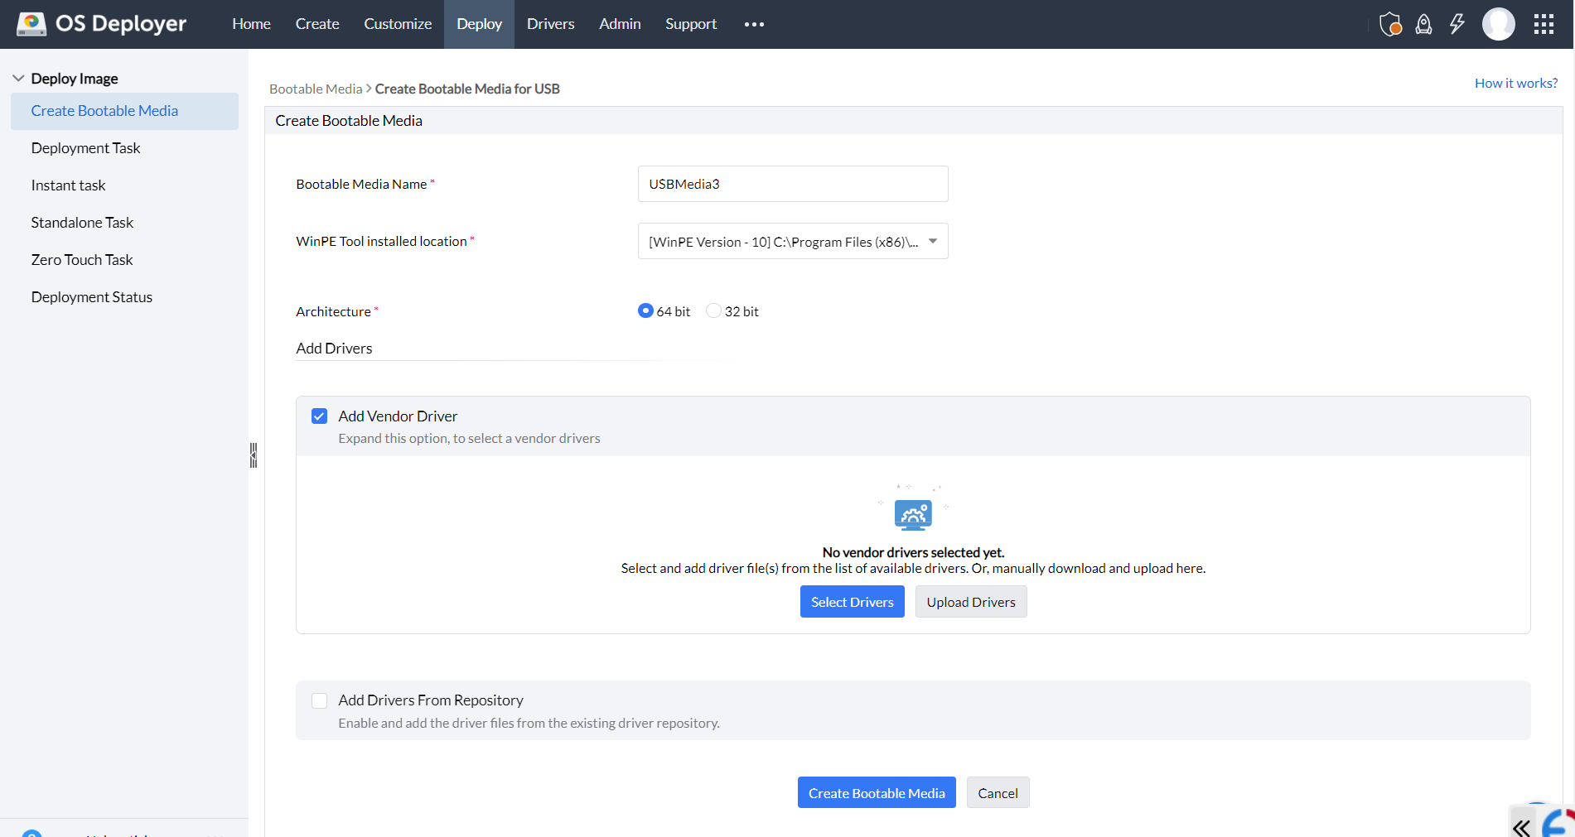Screen dimensions: 1575x837
Task: Collapse the Deploy Image section
Action: [x=18, y=77]
